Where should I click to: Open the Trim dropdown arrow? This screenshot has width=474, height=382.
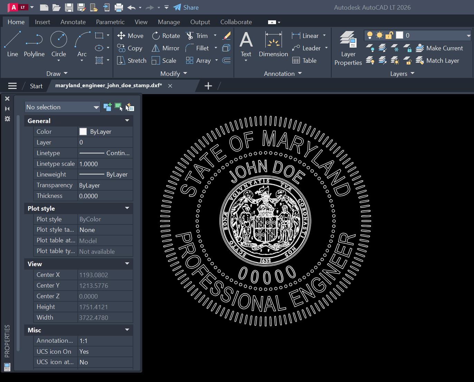(215, 36)
